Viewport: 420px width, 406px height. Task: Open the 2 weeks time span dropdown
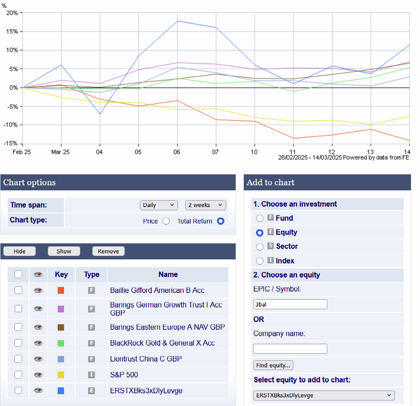pos(205,205)
